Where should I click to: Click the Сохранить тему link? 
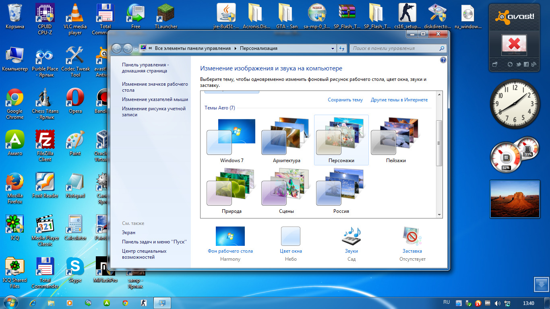tap(345, 100)
